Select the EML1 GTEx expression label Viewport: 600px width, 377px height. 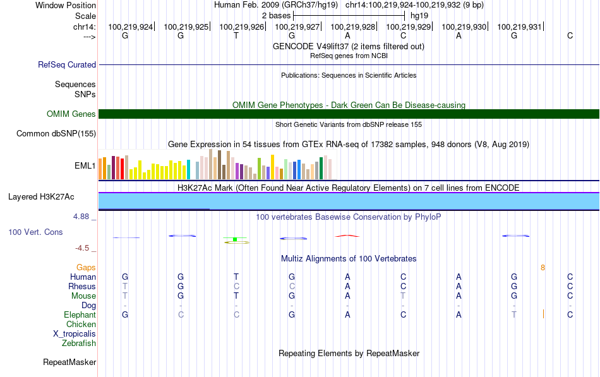85,165
